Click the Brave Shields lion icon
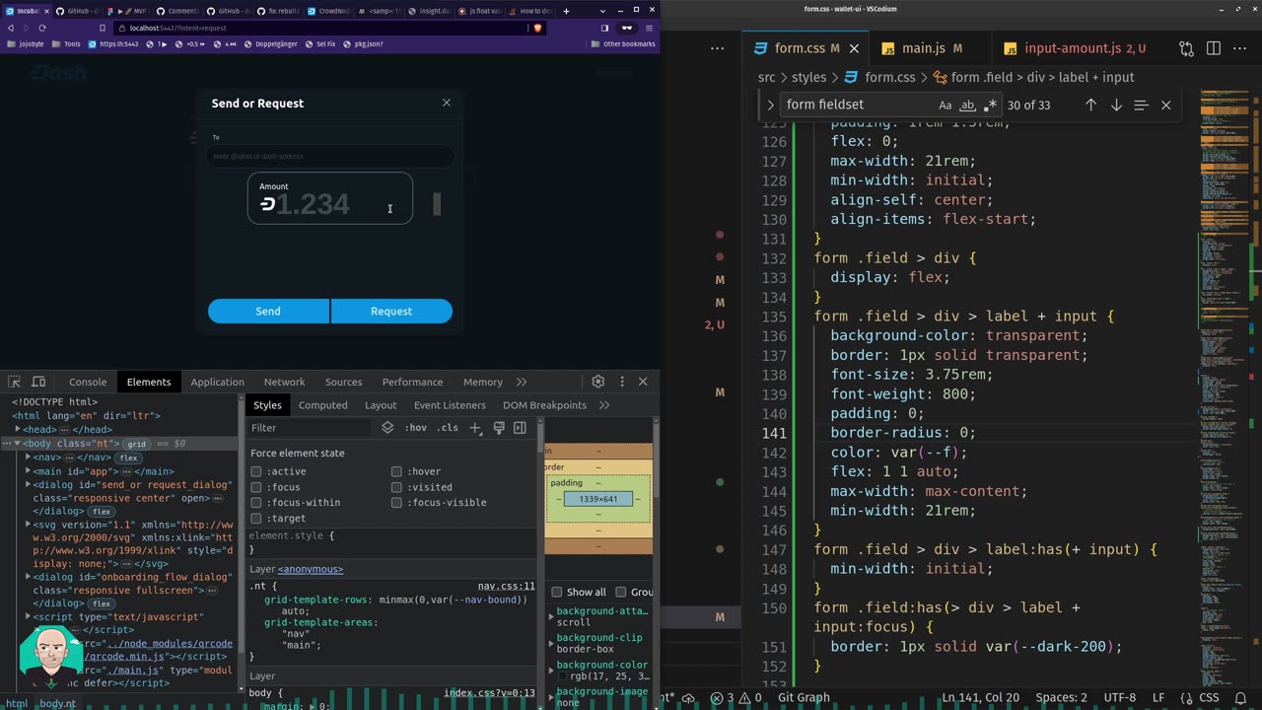This screenshot has width=1262, height=710. point(537,28)
